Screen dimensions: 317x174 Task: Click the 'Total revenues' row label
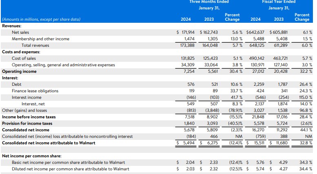click(x=35, y=45)
